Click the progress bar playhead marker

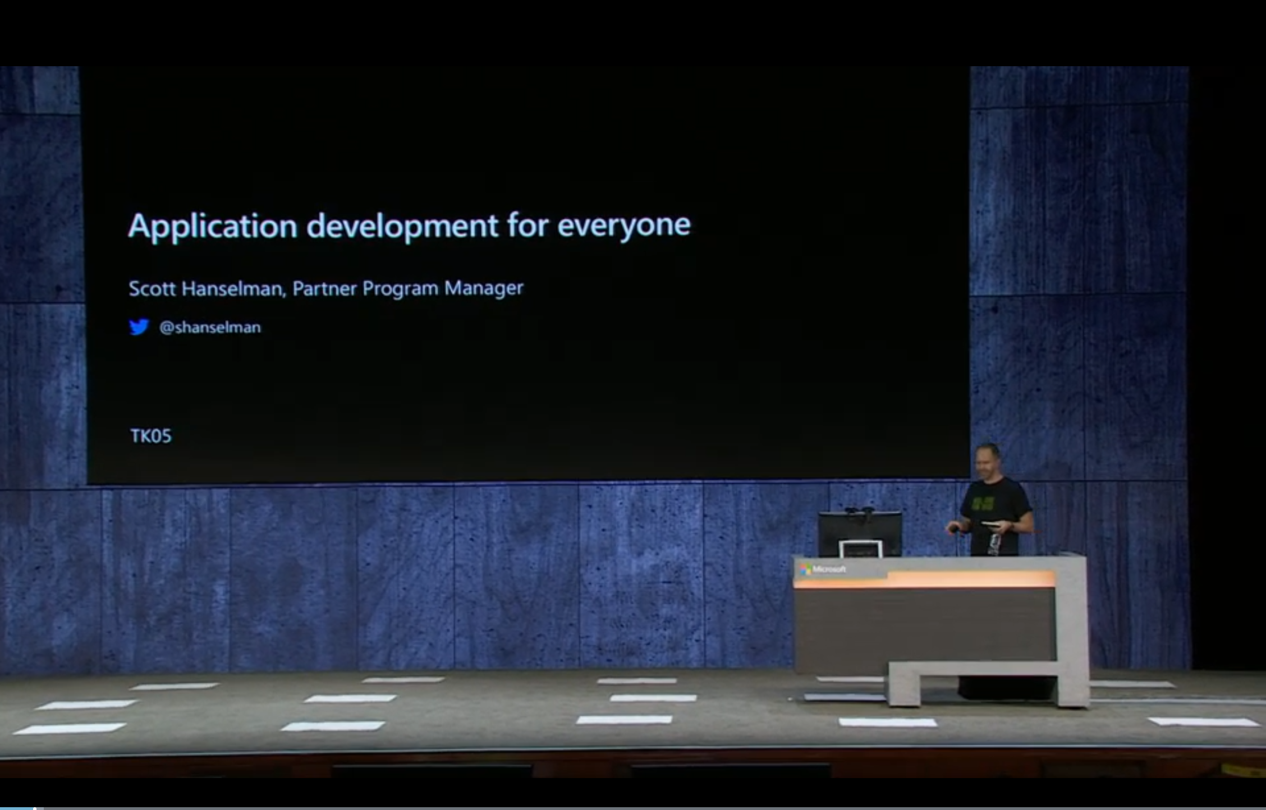35,808
